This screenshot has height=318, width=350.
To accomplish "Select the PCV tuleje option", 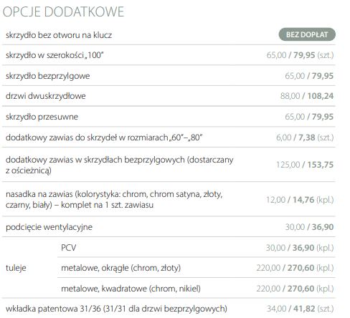I will pyautogui.click(x=69, y=248).
